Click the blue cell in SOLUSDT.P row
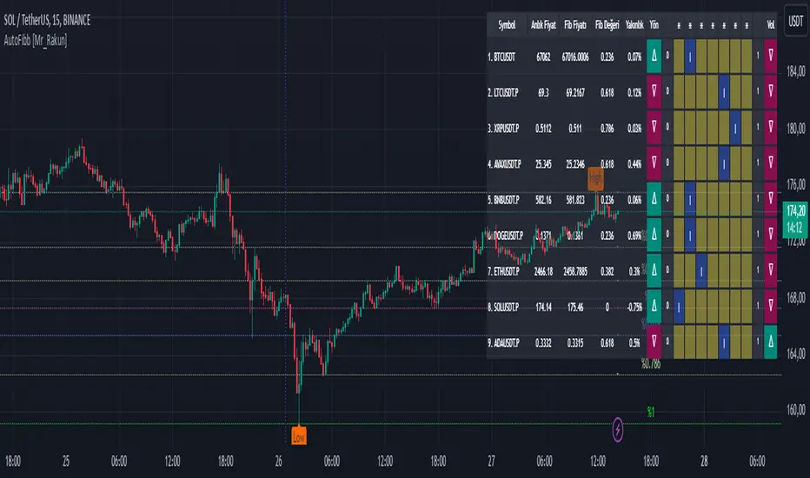 tap(680, 306)
